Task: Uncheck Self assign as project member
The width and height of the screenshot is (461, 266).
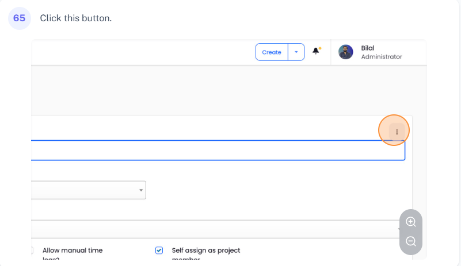Action: click(159, 250)
